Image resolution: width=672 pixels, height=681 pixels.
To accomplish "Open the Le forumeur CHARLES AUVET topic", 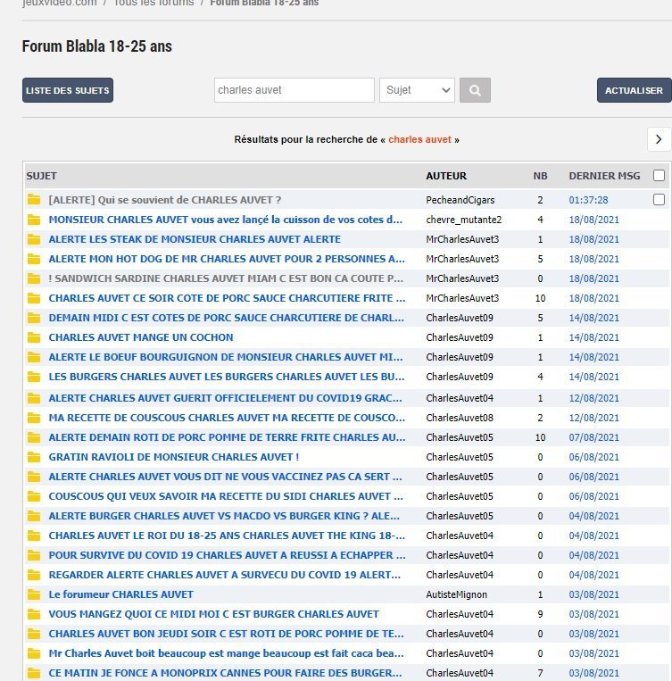I will [120, 594].
